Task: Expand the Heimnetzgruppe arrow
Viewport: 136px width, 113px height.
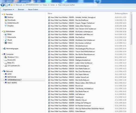Action: pos(2,49)
